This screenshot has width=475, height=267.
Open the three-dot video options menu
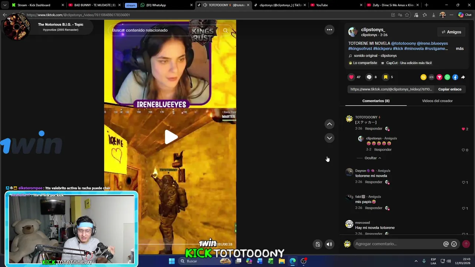(x=330, y=30)
